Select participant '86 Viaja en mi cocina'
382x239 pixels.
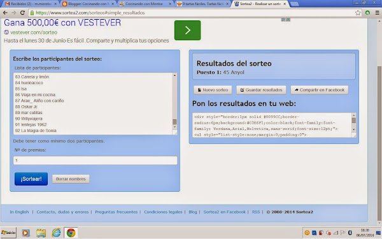(35, 94)
